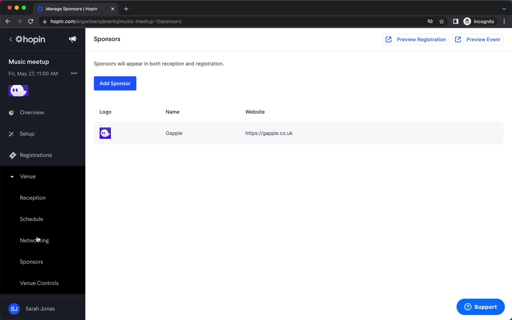The height and width of the screenshot is (320, 512).
Task: Click the external-link icon in Preview Event
Action: coord(458,39)
